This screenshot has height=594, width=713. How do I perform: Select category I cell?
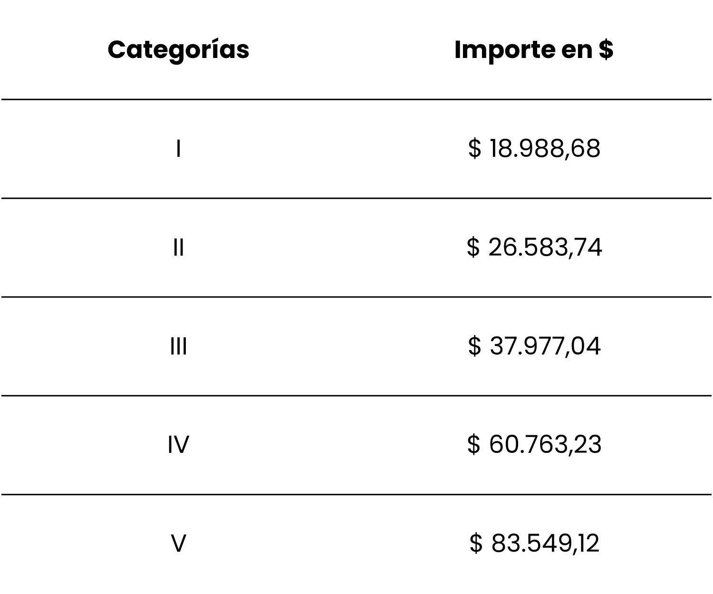click(x=178, y=149)
